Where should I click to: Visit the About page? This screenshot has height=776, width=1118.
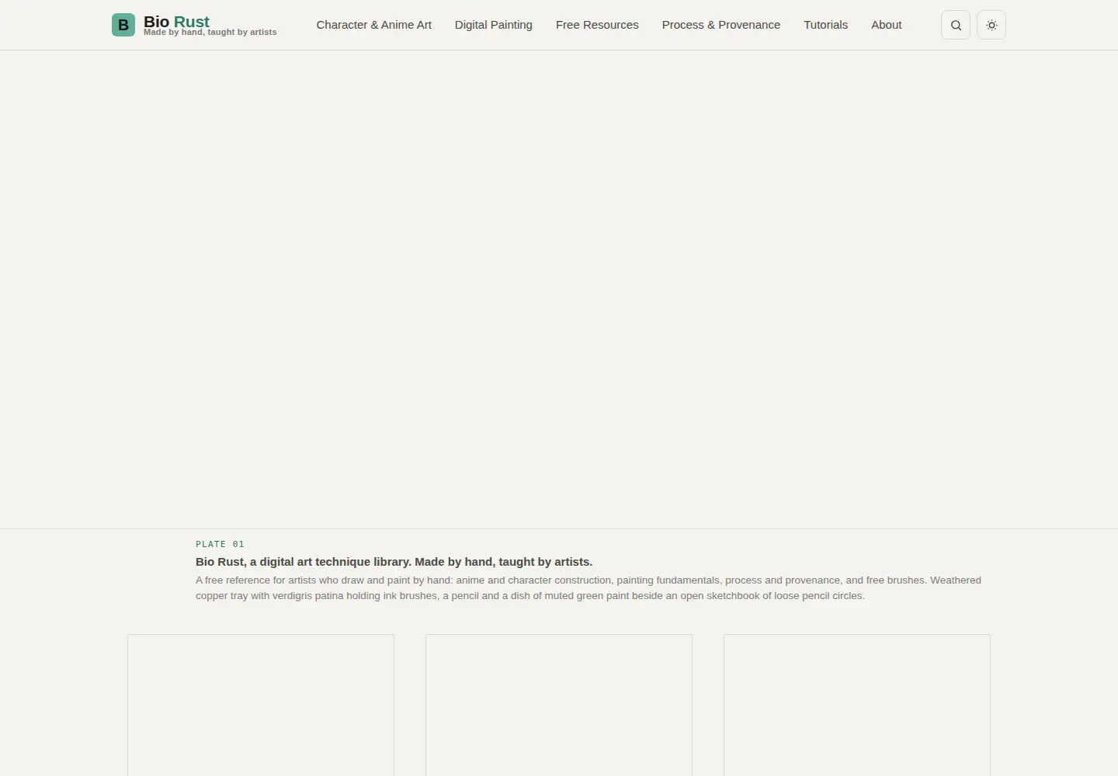click(x=887, y=25)
